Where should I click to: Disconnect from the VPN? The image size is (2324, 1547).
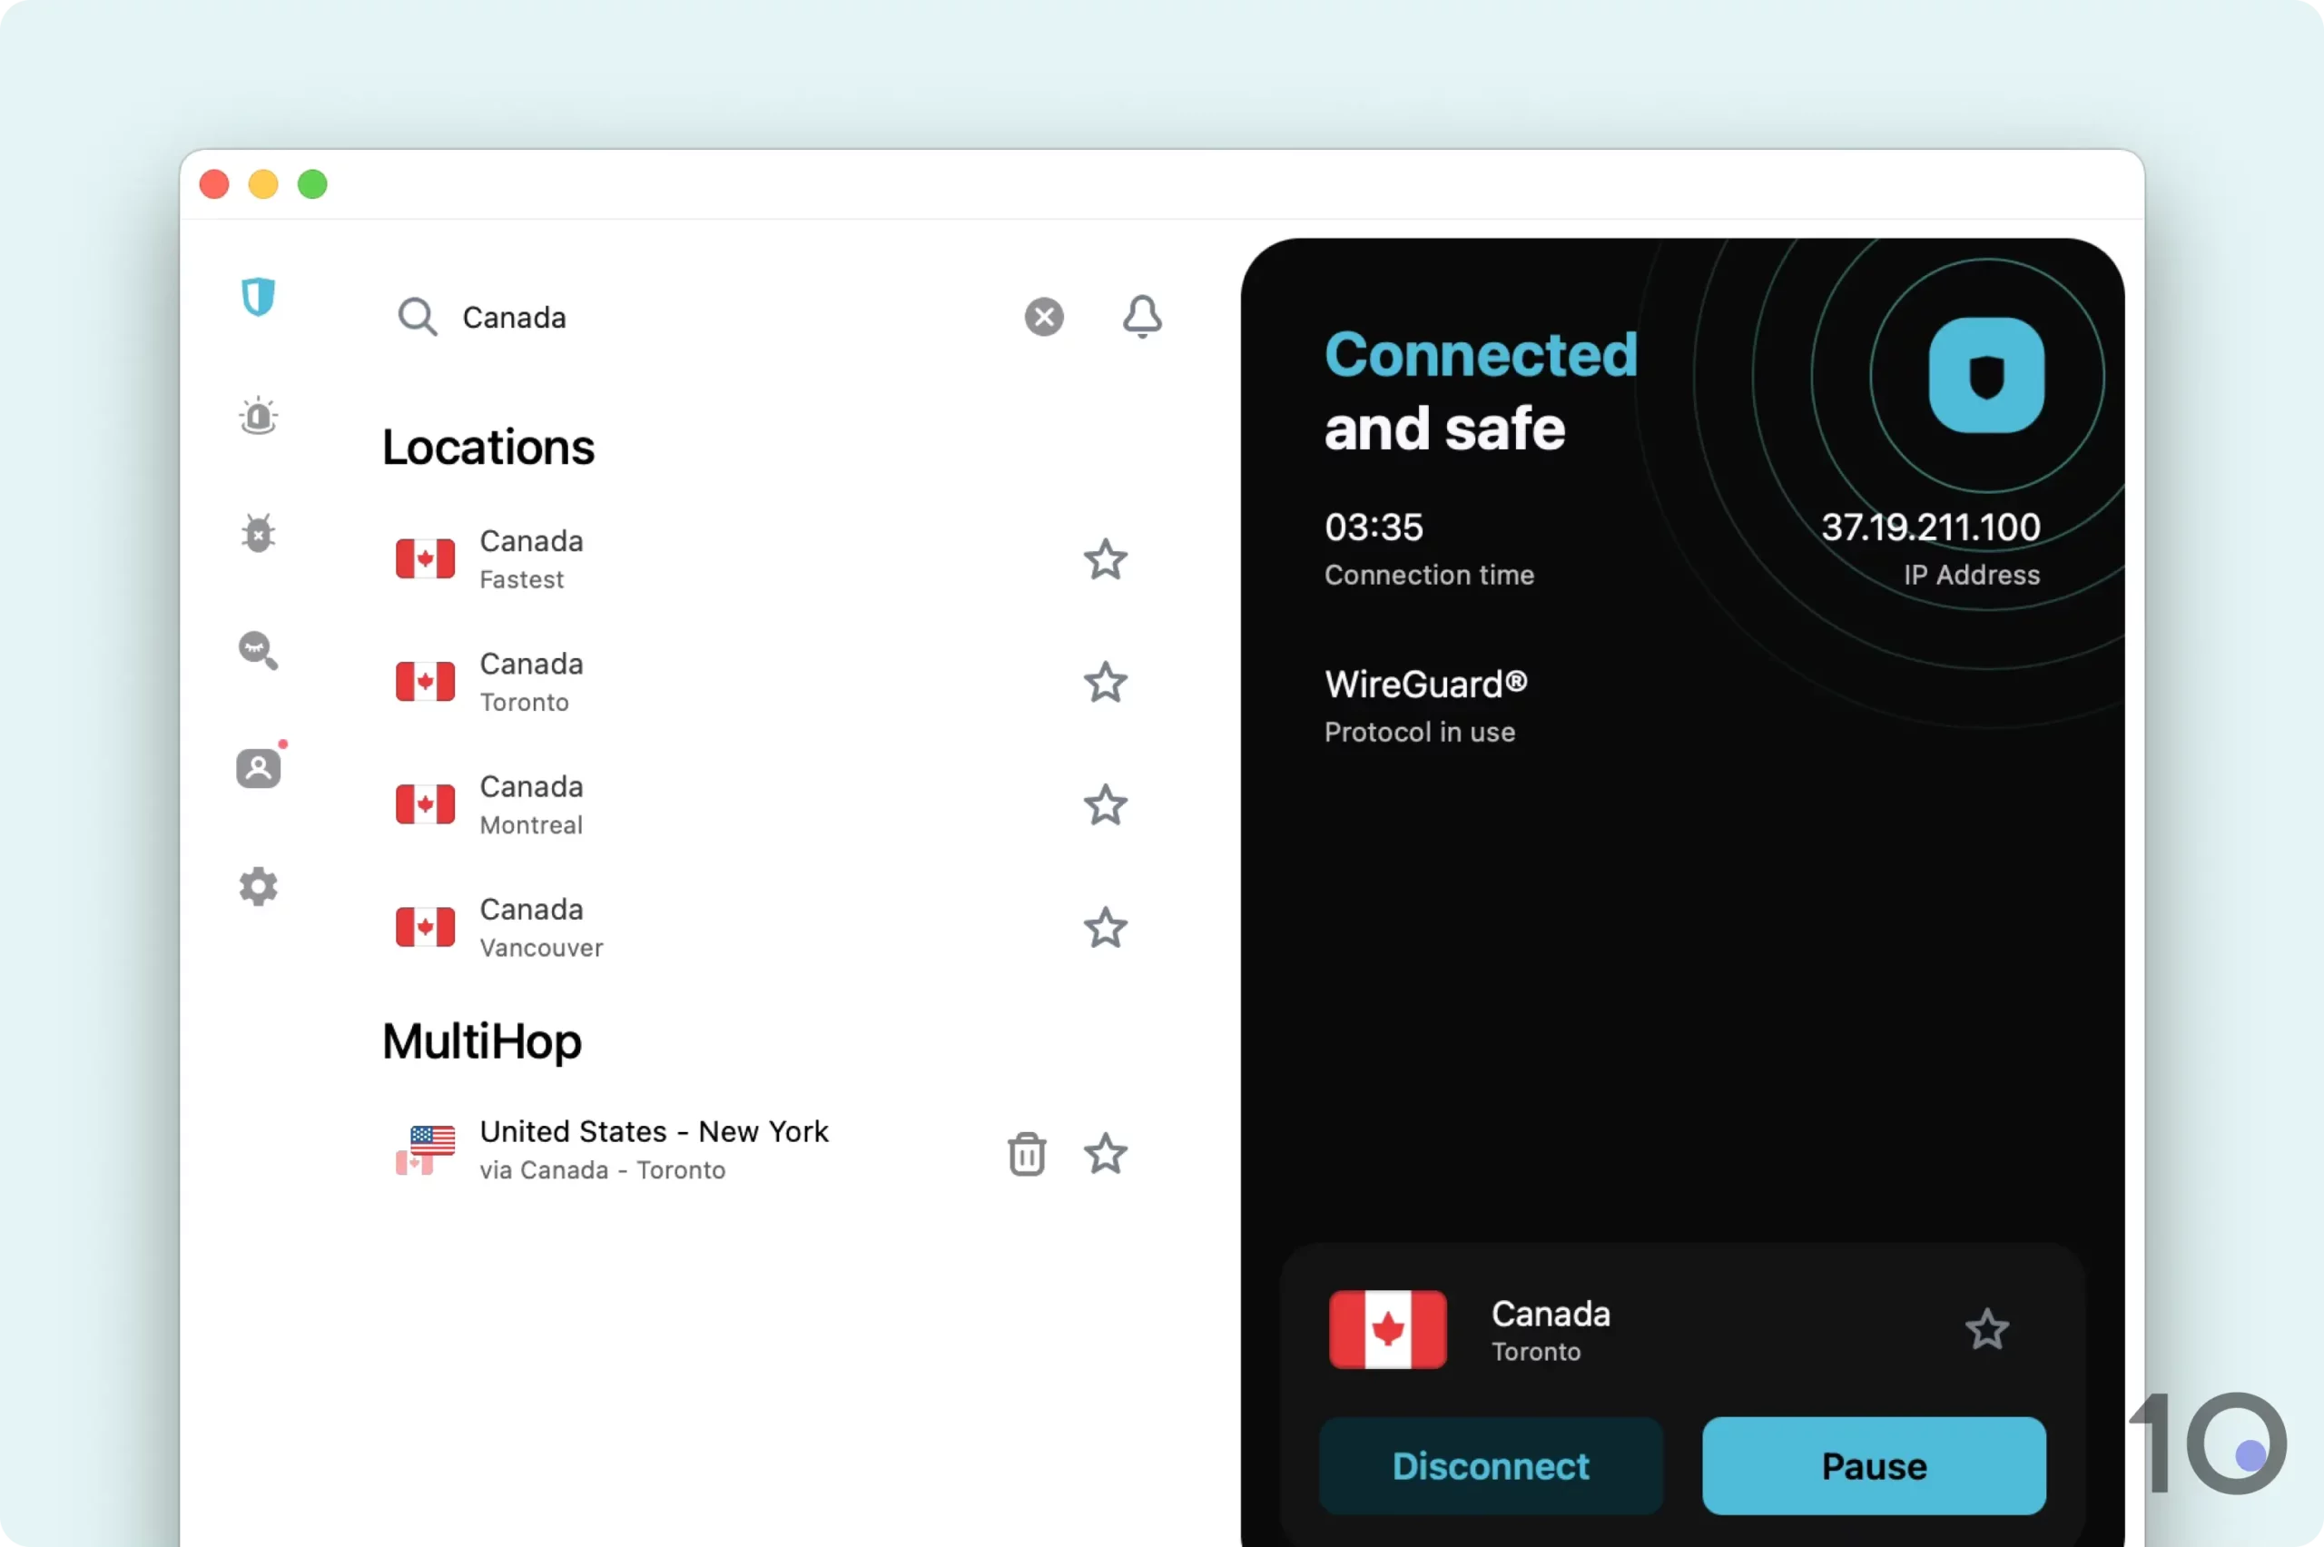pyautogui.click(x=1490, y=1465)
